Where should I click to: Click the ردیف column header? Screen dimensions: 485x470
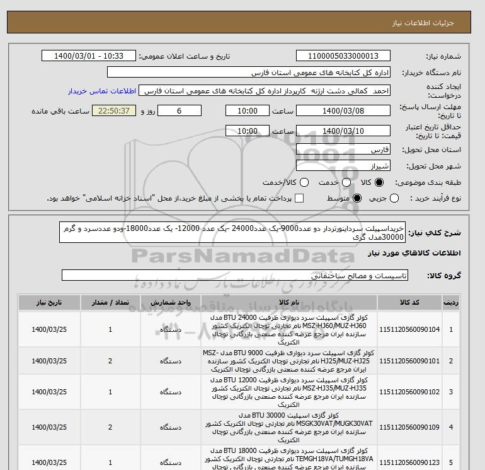[451, 303]
